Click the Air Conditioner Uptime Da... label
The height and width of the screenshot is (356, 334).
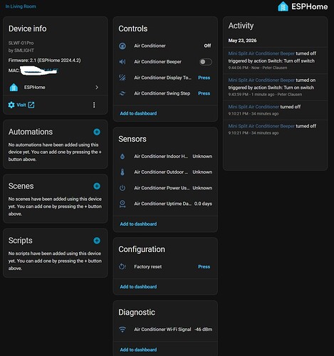point(162,204)
